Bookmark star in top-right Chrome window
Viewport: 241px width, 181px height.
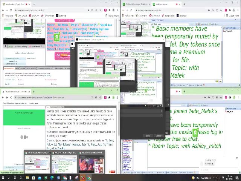(221, 10)
